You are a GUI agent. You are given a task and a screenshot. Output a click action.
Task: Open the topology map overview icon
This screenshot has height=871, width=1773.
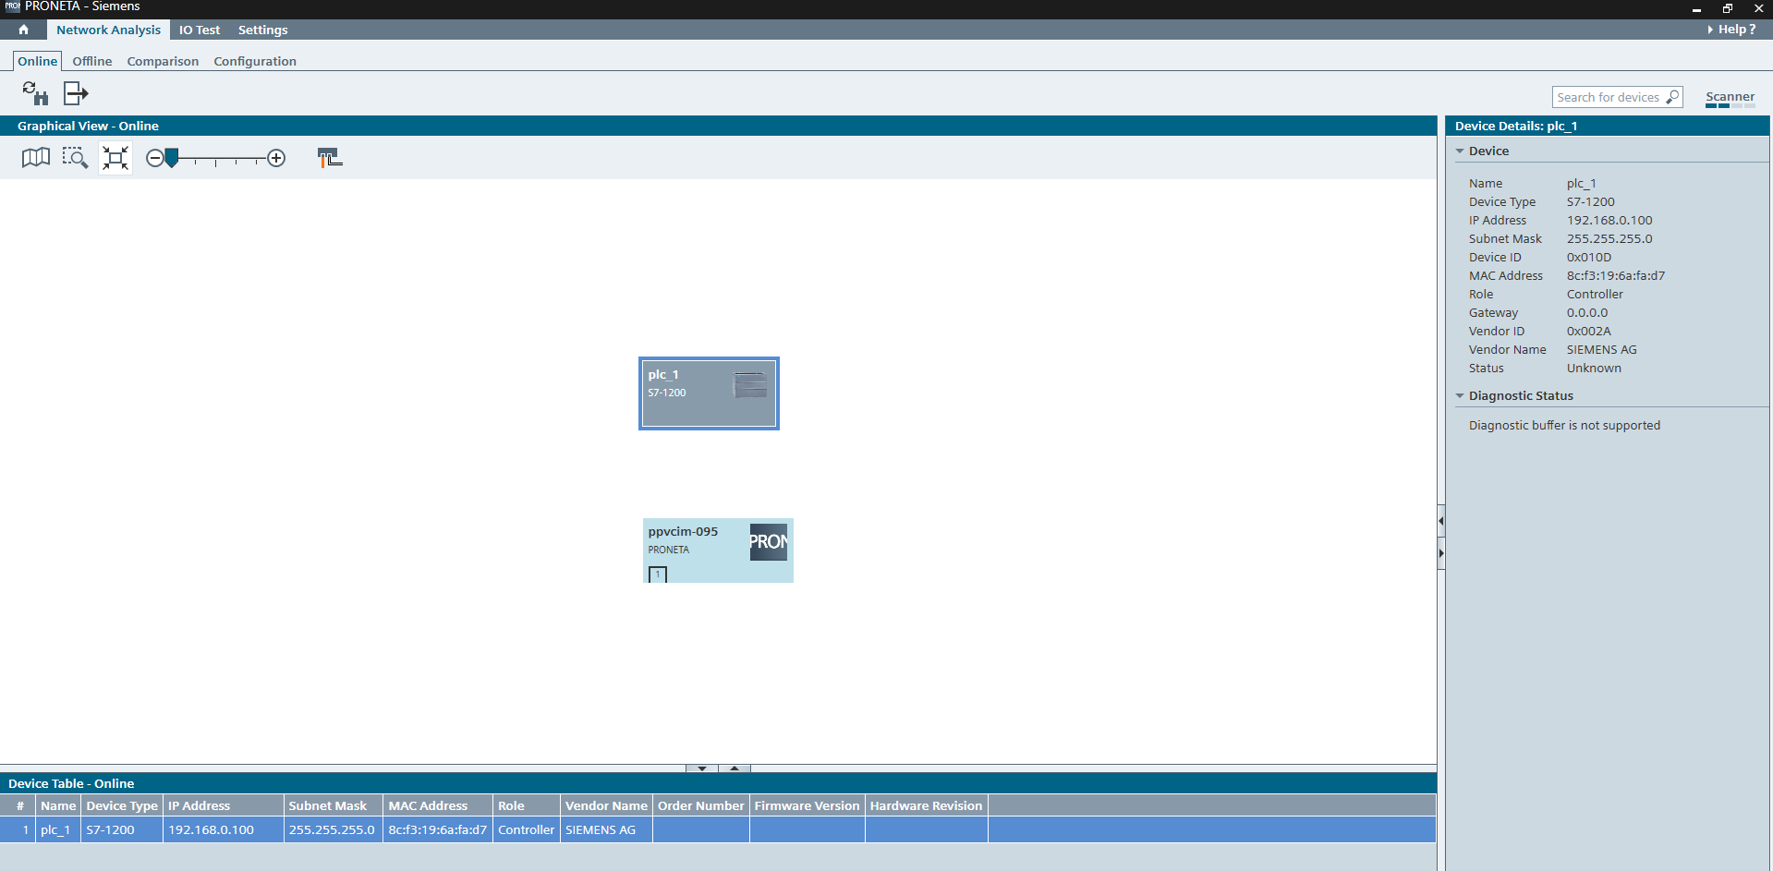tap(36, 158)
